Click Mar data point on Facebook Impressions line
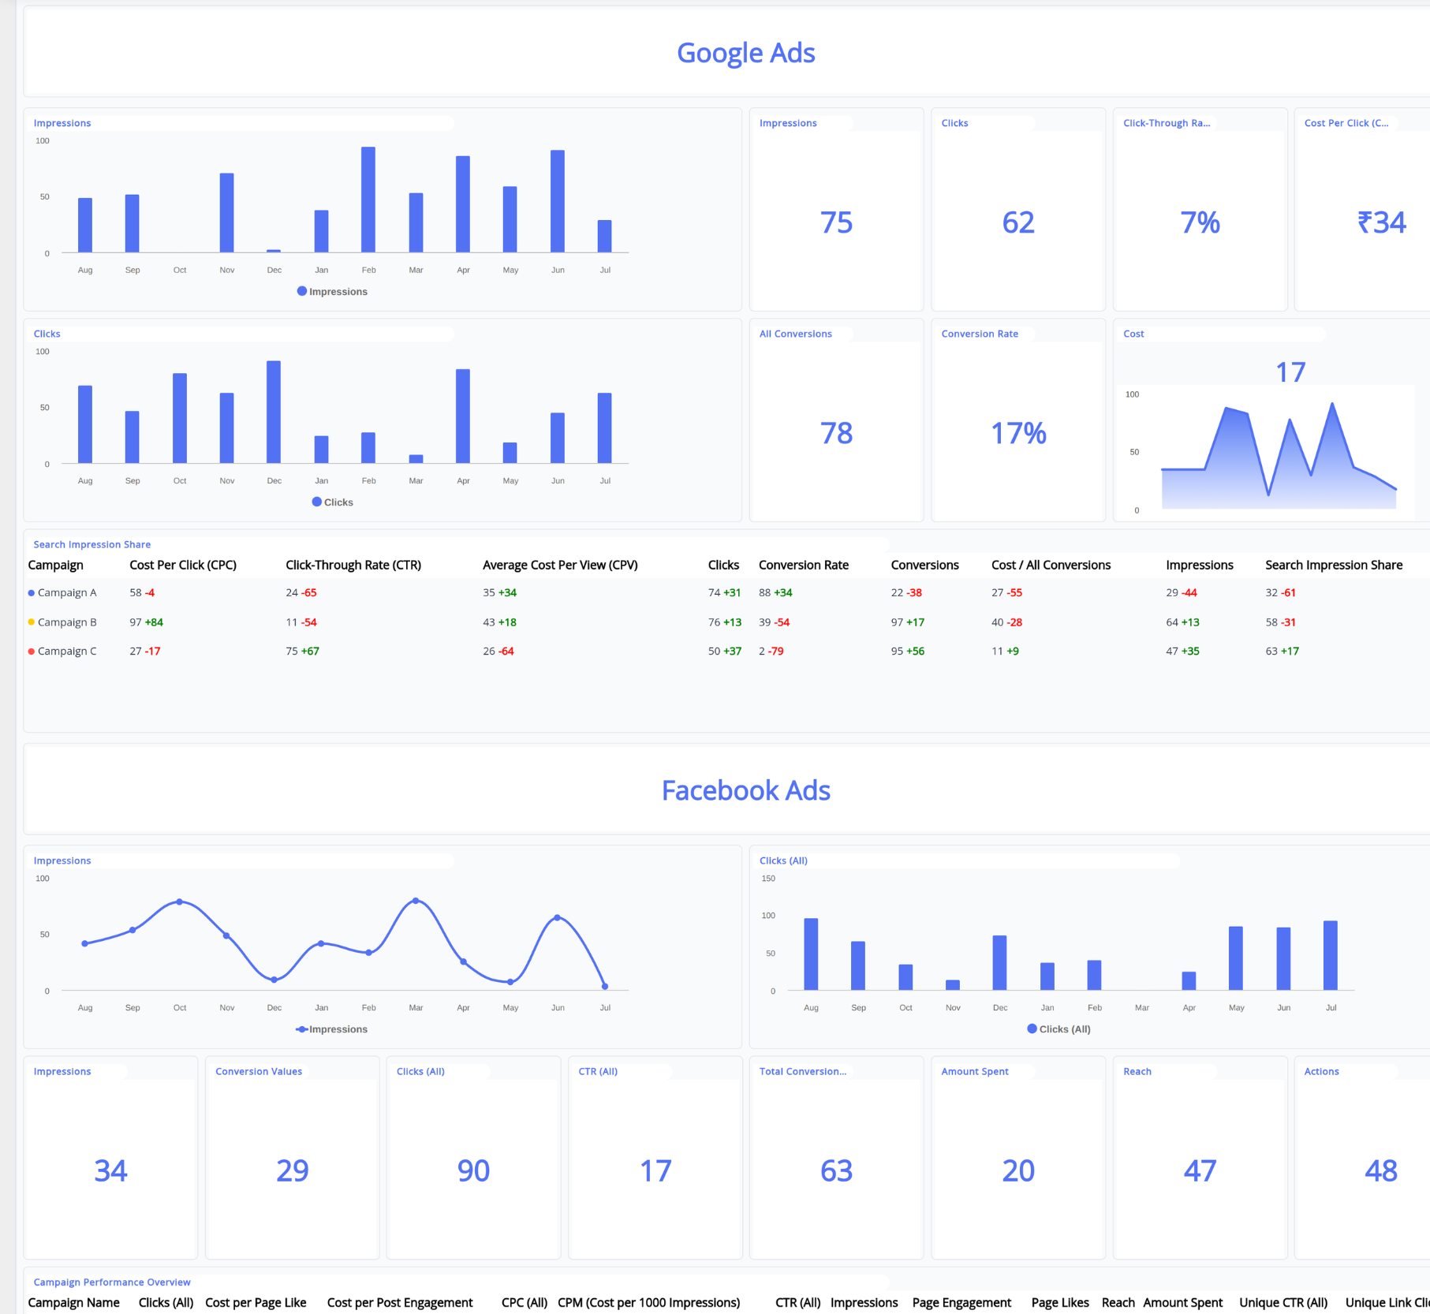Image resolution: width=1430 pixels, height=1314 pixels. pyautogui.click(x=416, y=901)
